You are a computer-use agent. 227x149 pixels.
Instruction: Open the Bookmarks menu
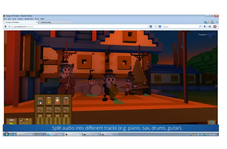coord(29,19)
